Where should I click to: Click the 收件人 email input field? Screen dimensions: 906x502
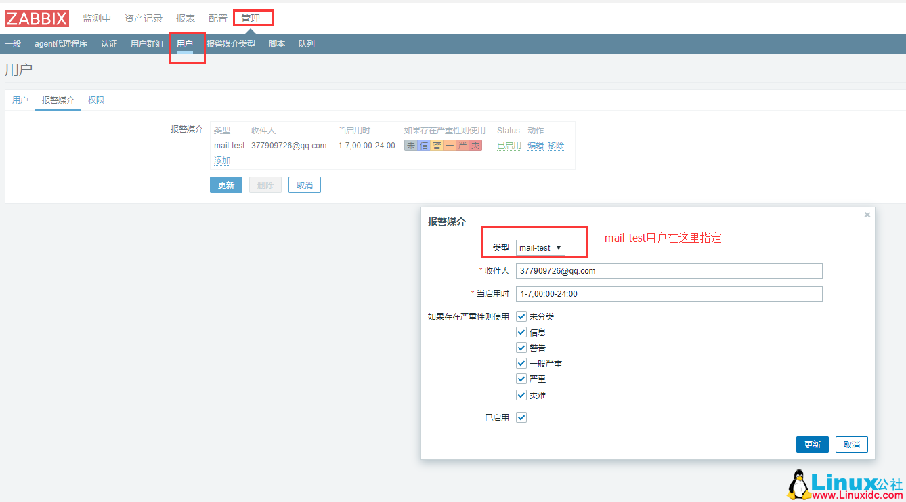tap(669, 270)
